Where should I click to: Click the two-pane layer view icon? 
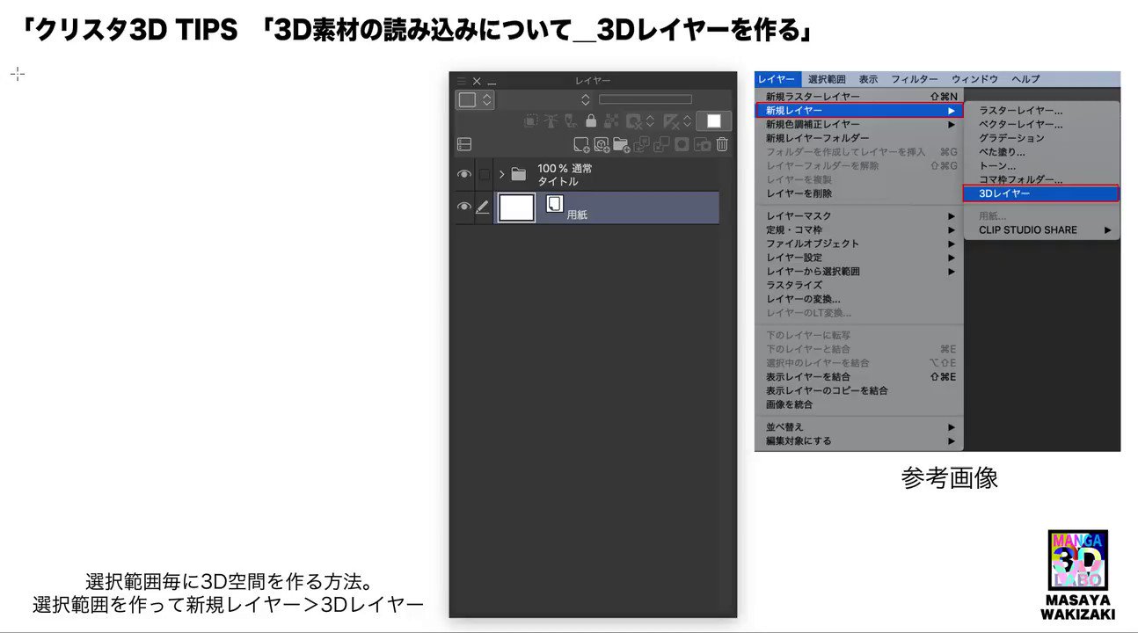click(464, 144)
